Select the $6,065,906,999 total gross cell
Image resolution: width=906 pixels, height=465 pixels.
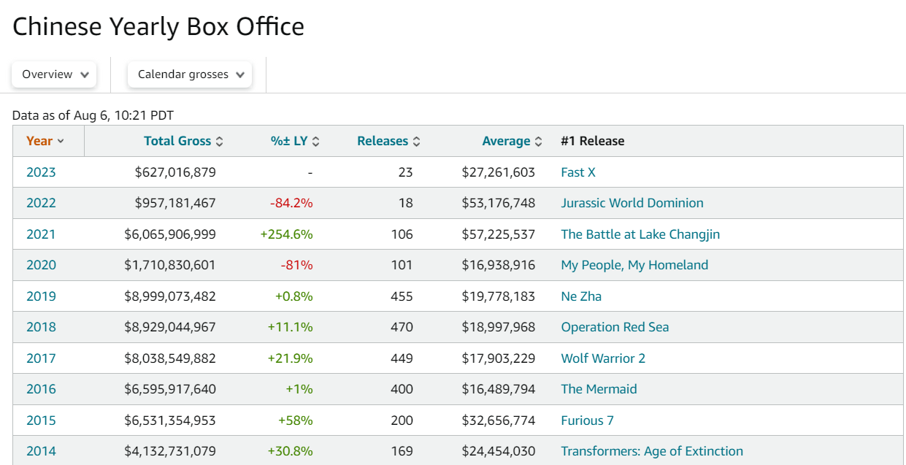(x=170, y=234)
